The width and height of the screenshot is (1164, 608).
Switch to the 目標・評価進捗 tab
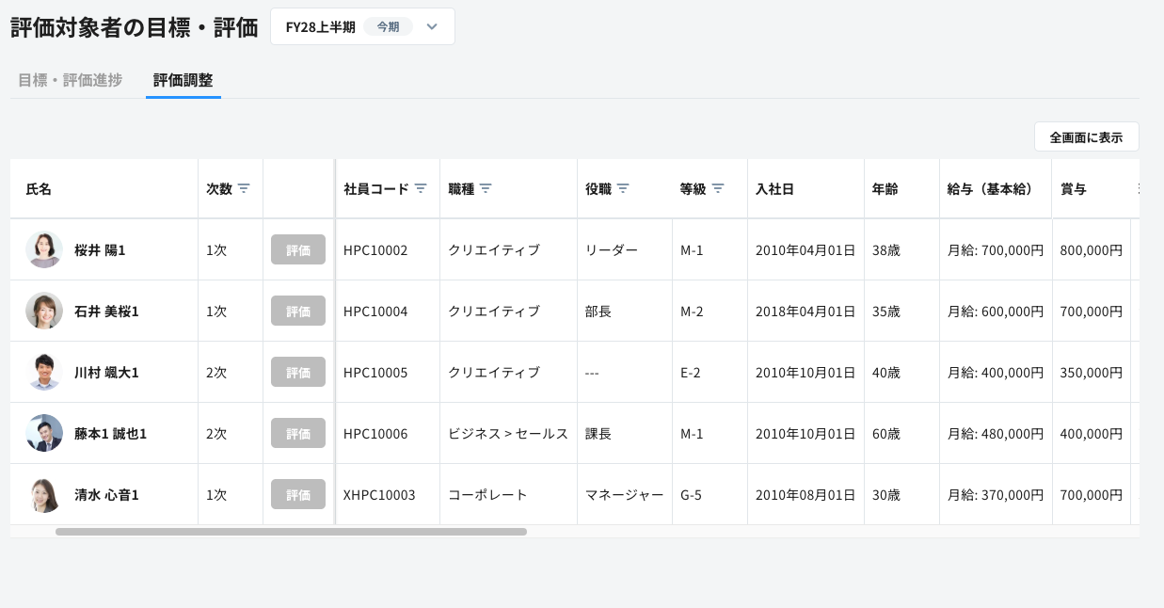pos(70,80)
